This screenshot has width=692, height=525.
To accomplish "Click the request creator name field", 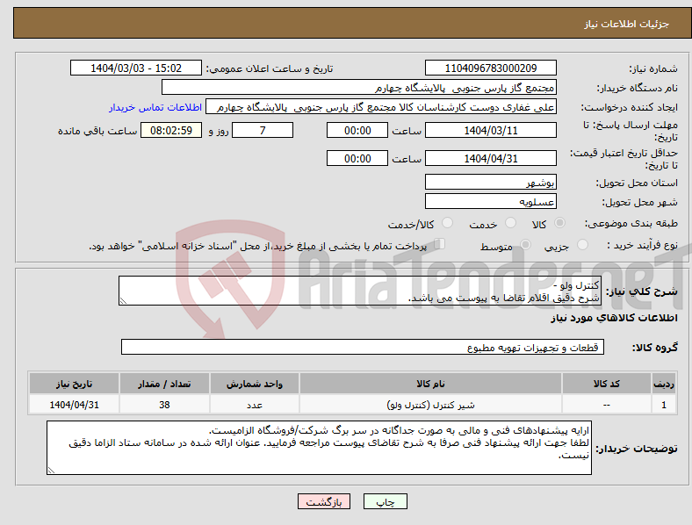I will coord(381,107).
